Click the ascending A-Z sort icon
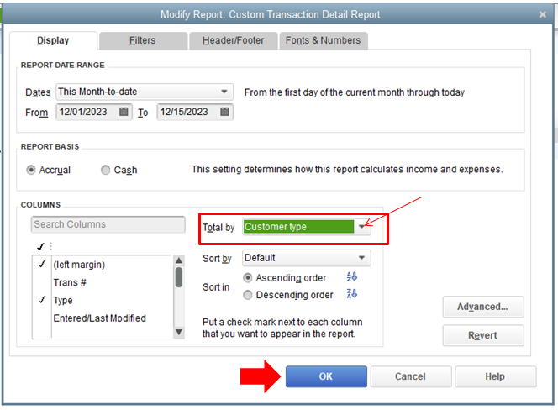The height and width of the screenshot is (410, 558). (x=352, y=276)
